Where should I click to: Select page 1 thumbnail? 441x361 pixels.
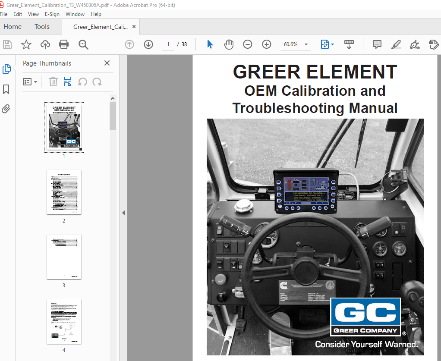point(64,127)
